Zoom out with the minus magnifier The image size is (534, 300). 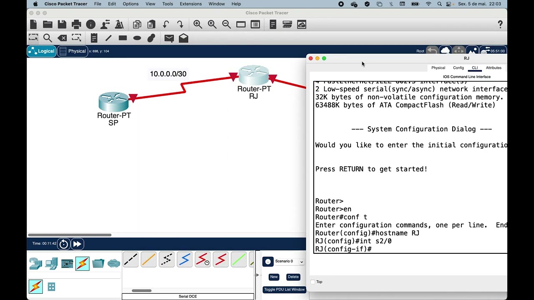(x=227, y=25)
